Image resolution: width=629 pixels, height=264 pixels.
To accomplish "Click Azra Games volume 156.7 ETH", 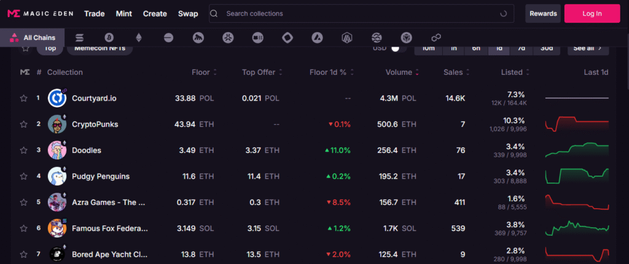I will tap(398, 202).
